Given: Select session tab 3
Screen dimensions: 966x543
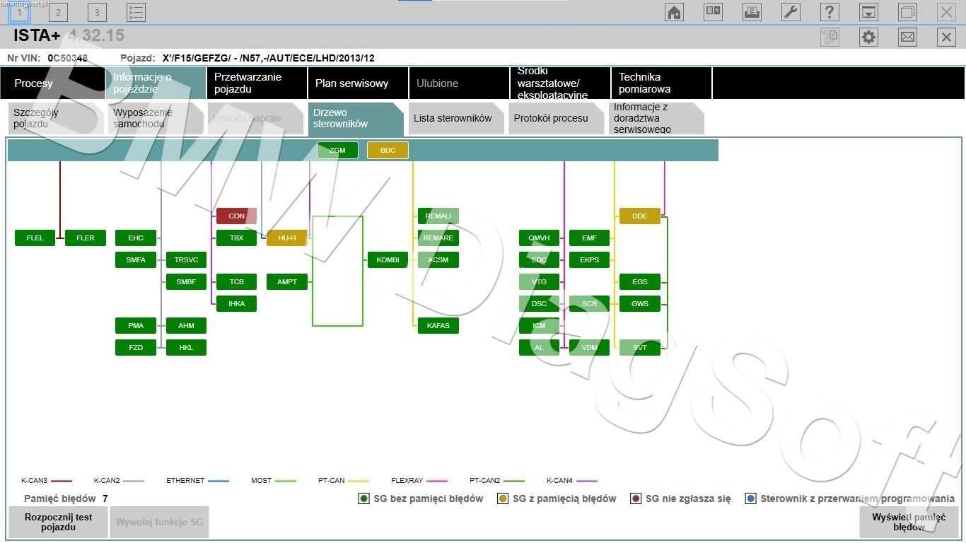Looking at the screenshot, I should tap(97, 12).
